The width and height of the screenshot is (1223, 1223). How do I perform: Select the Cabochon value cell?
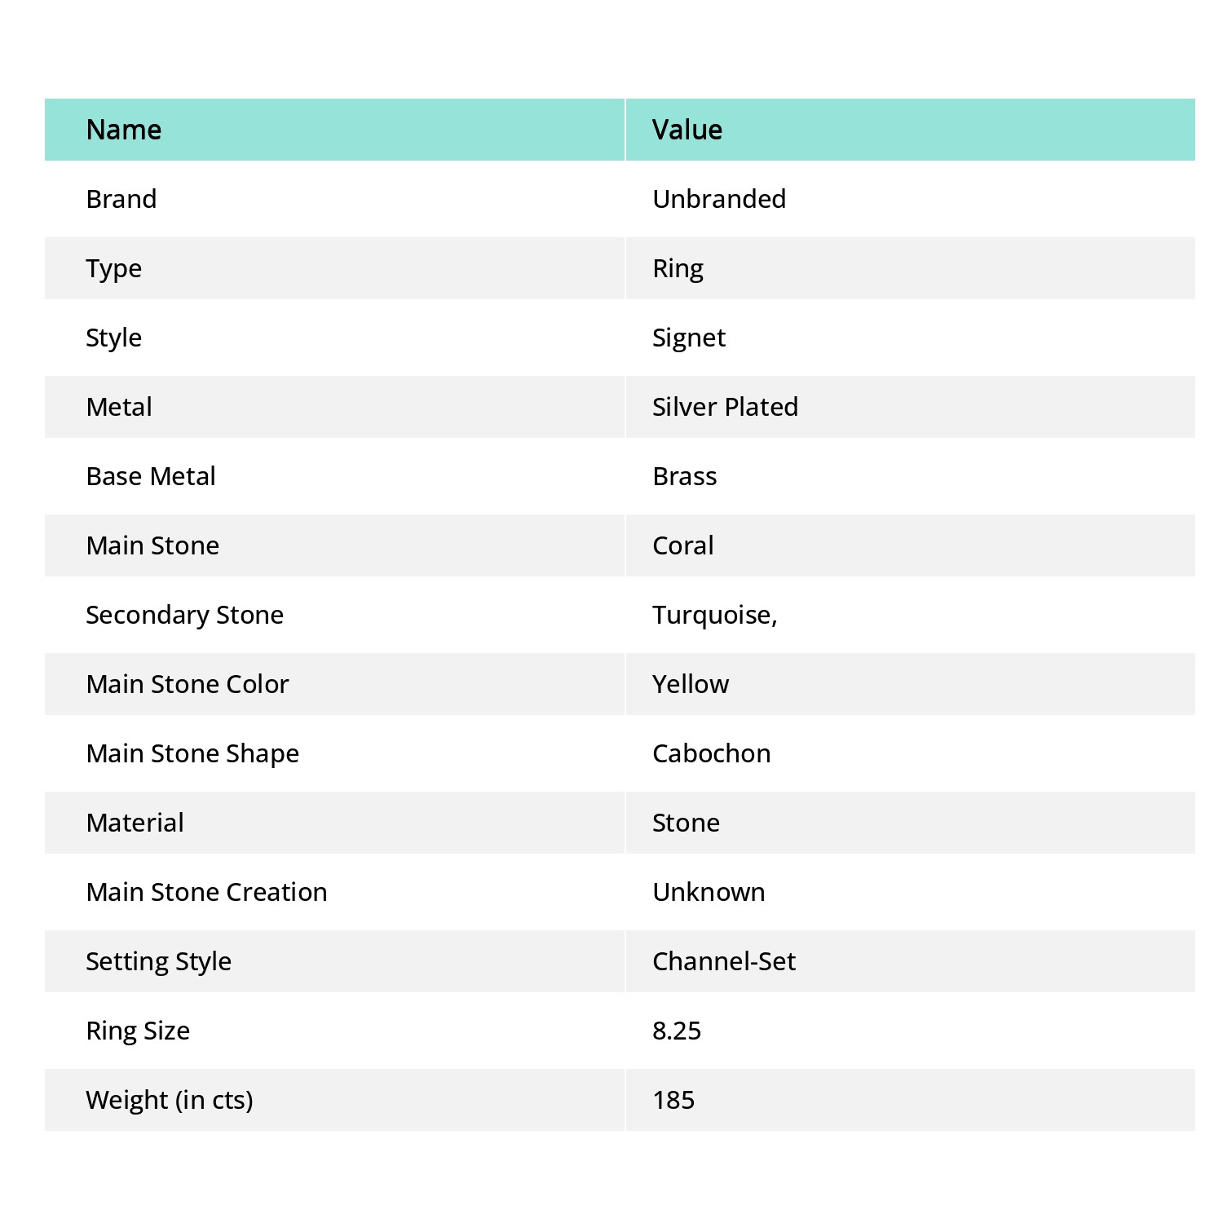pyautogui.click(x=712, y=753)
